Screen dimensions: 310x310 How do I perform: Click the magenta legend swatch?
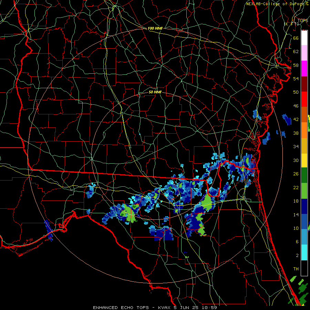point(304,69)
